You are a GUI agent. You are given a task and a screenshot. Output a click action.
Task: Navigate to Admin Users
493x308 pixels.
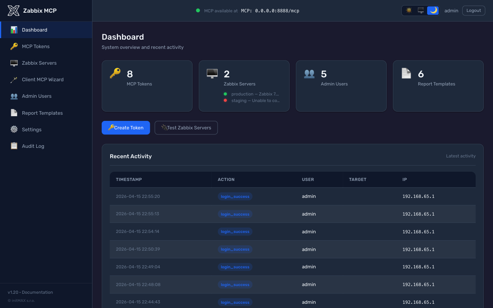pyautogui.click(x=46, y=96)
